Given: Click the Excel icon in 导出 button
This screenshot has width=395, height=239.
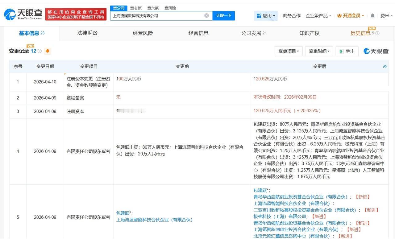Looking at the screenshot, I should pyautogui.click(x=342, y=51).
